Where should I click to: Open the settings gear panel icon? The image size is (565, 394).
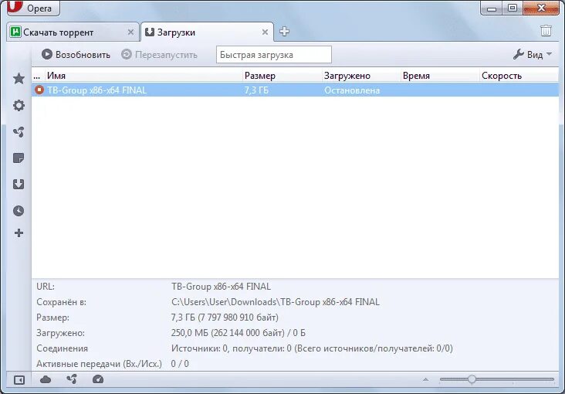(19, 105)
